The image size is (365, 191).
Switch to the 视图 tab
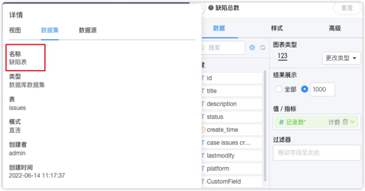[x=15, y=30]
